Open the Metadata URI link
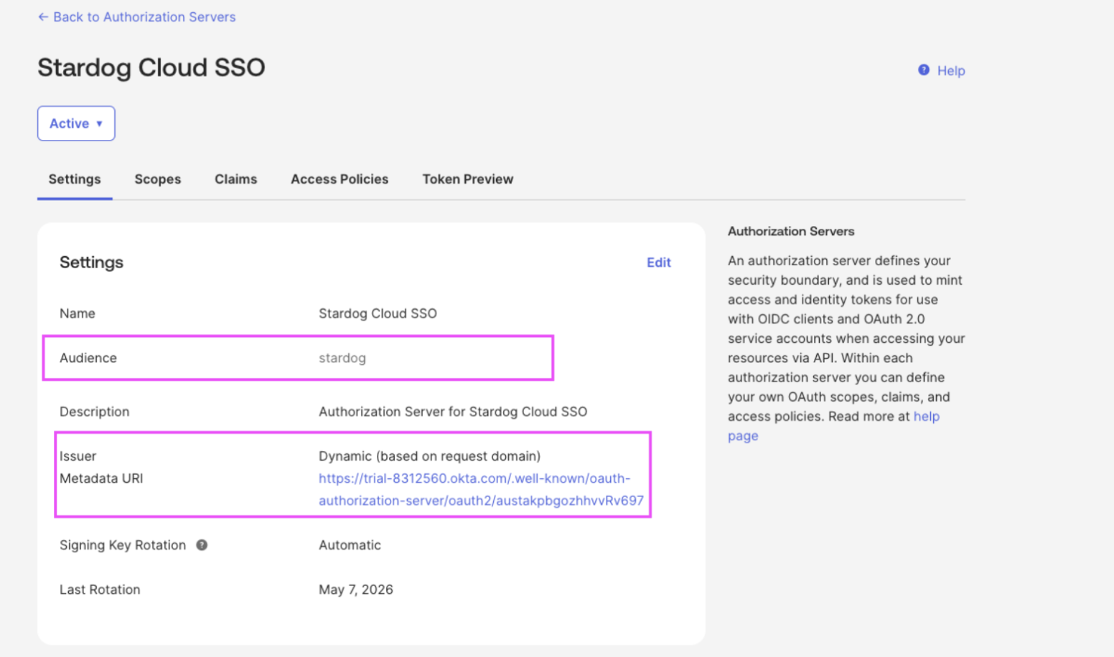 (481, 489)
